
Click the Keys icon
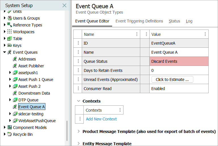(10, 45)
